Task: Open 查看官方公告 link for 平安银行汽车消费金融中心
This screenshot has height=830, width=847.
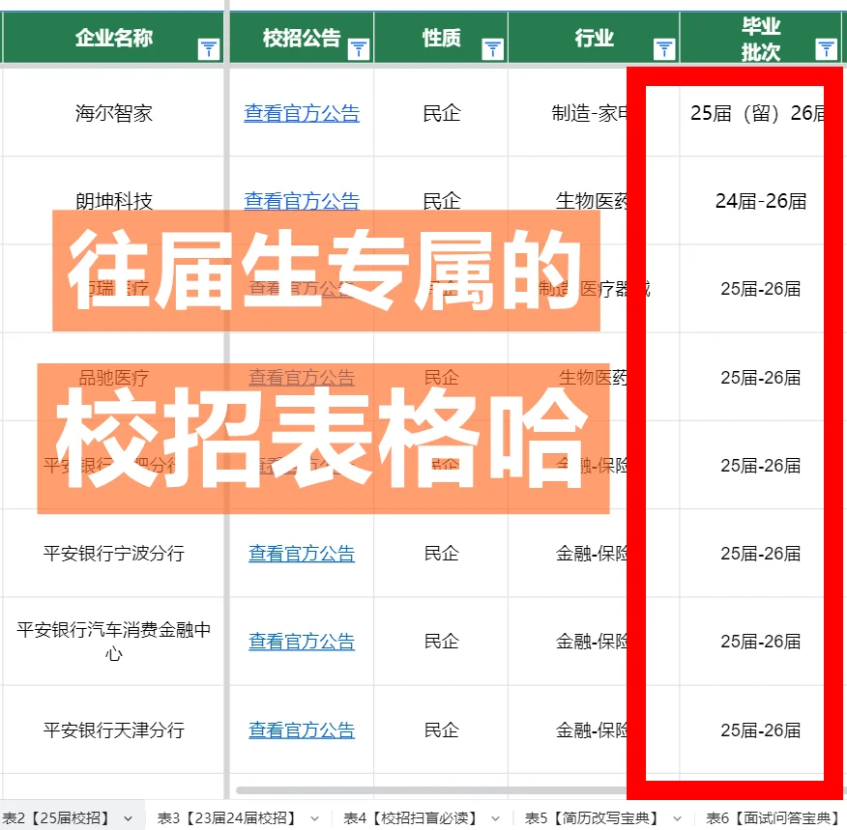Action: (x=302, y=642)
